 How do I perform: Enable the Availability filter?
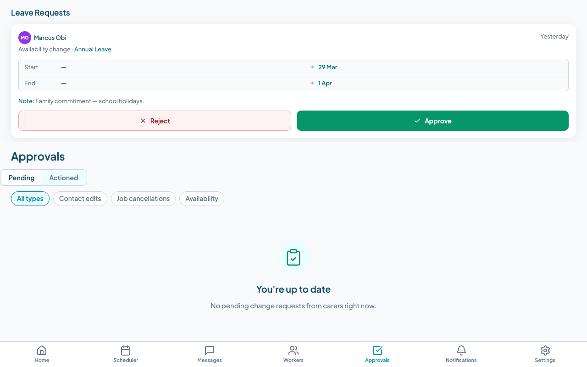(x=202, y=199)
